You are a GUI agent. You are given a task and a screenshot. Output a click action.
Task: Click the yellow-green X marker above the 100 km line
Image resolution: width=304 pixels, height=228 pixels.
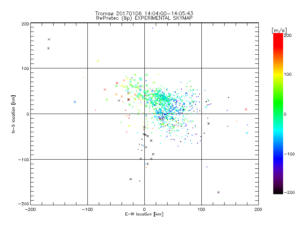click(x=98, y=61)
